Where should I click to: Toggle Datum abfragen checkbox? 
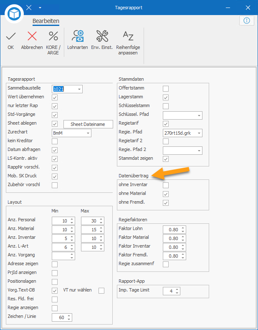pyautogui.click(x=55, y=150)
